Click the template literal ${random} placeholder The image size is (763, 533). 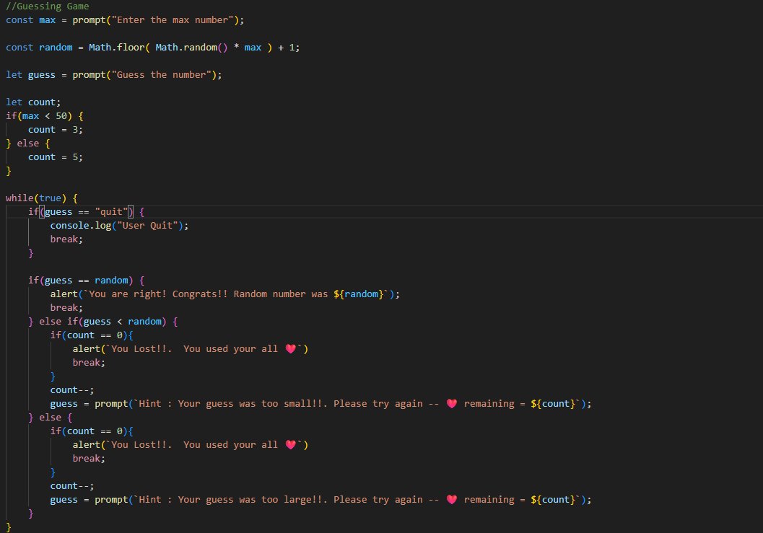coord(358,294)
